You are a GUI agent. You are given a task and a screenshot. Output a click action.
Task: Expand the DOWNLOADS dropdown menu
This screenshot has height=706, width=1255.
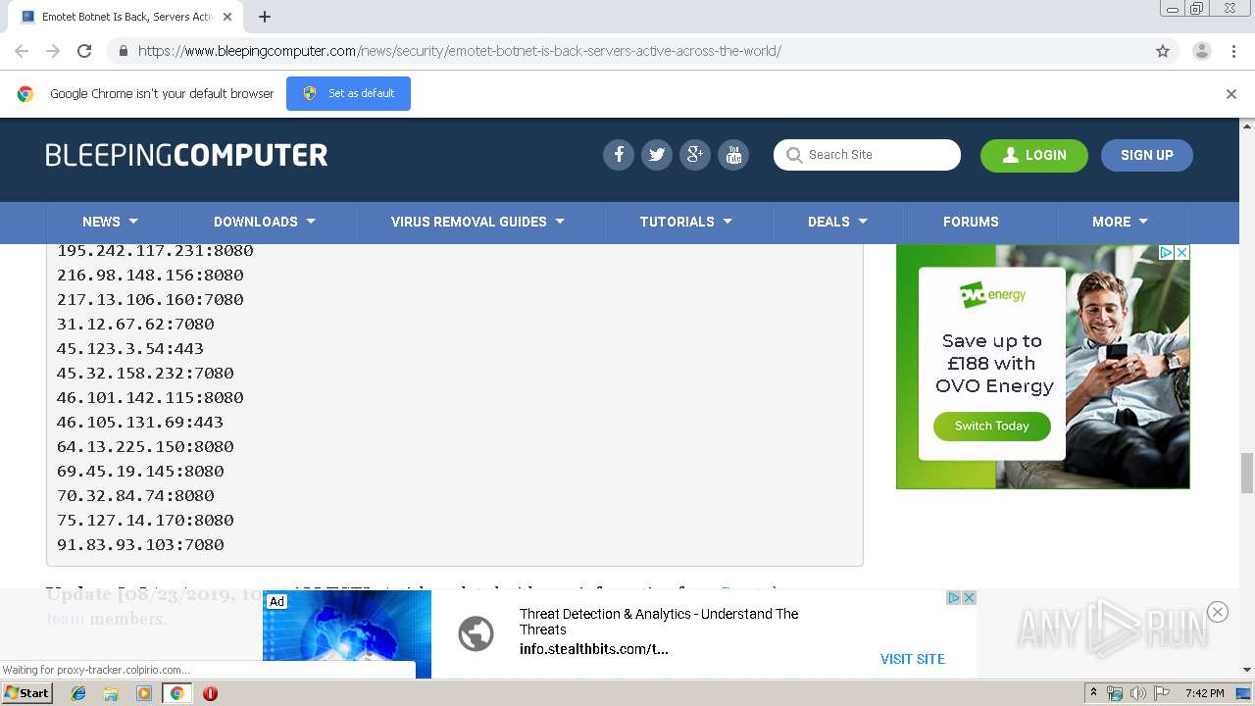tap(265, 222)
